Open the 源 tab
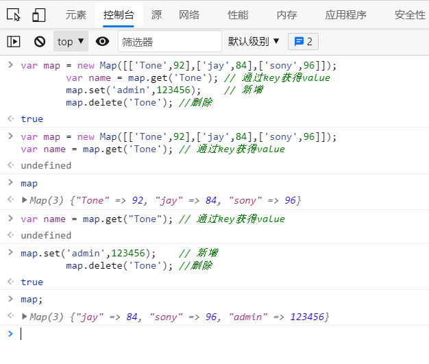Screen dimensions: 429x364 pyautogui.click(x=156, y=14)
